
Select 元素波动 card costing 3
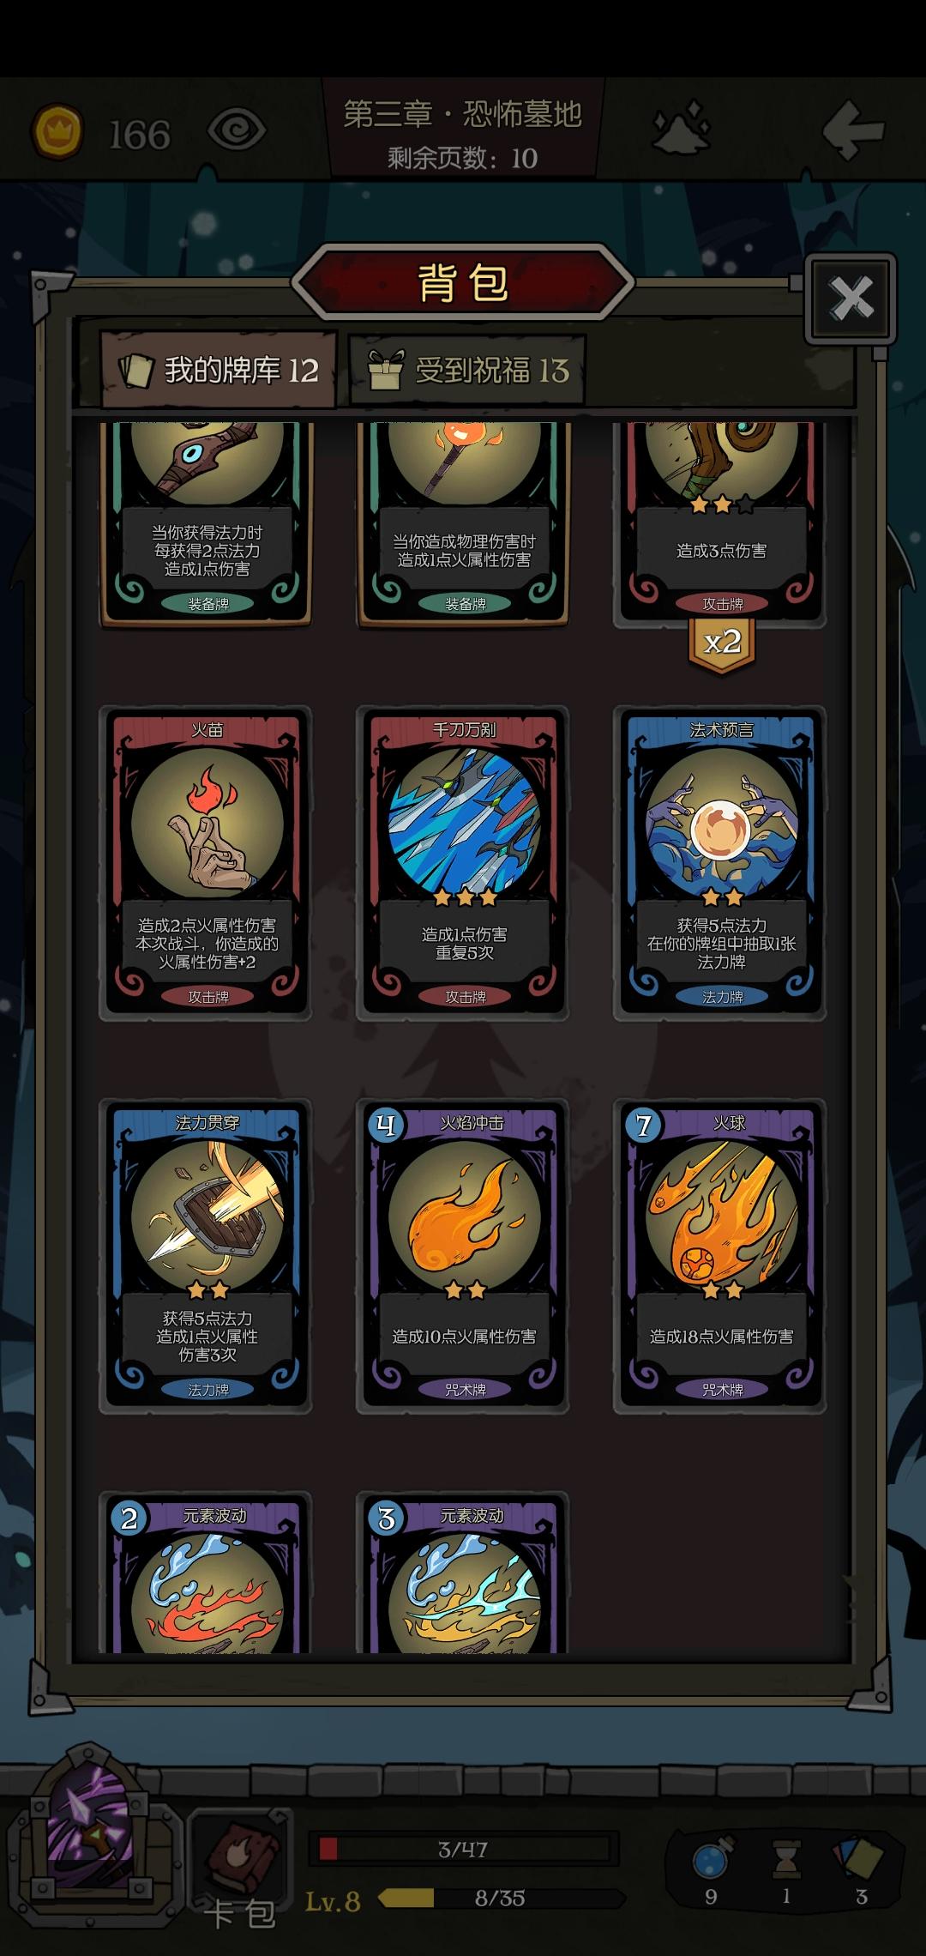pos(463,1573)
